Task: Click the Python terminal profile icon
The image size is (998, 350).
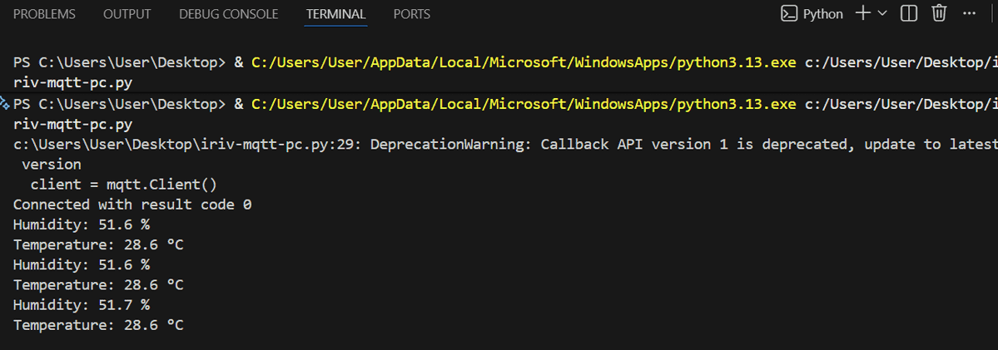Action: click(x=789, y=13)
